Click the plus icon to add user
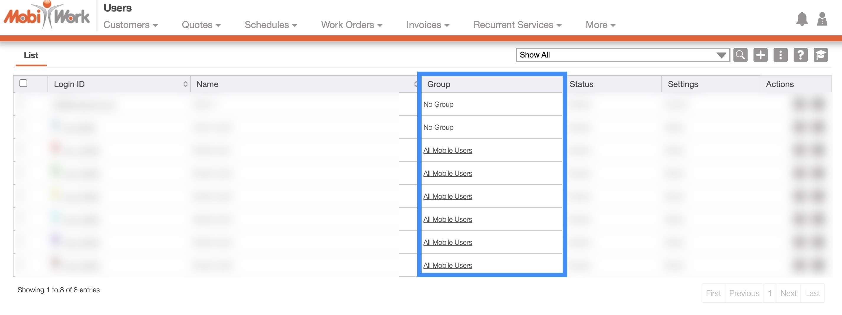This screenshot has width=842, height=315. tap(760, 55)
